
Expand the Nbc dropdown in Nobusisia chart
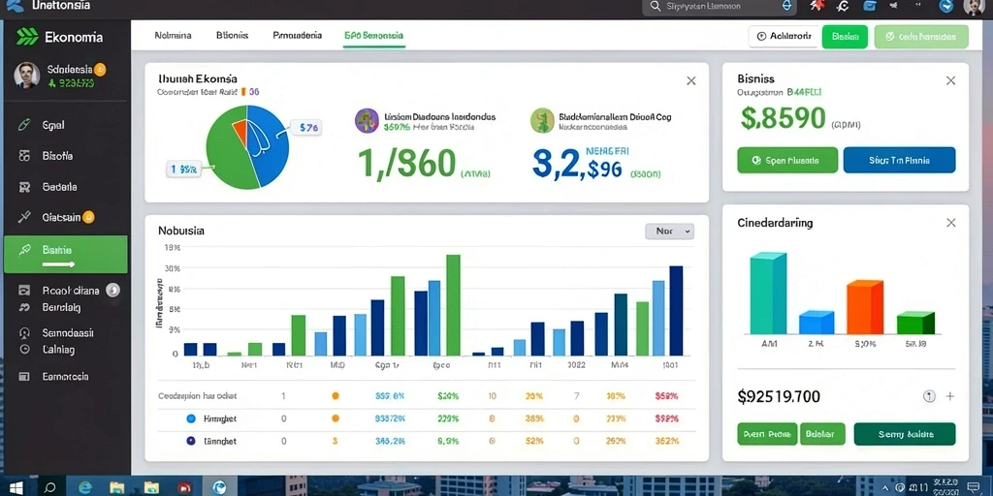[669, 232]
